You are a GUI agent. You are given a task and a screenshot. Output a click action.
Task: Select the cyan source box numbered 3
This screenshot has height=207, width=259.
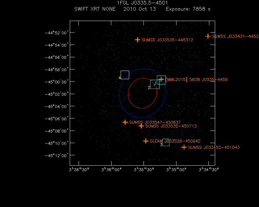tap(166, 142)
